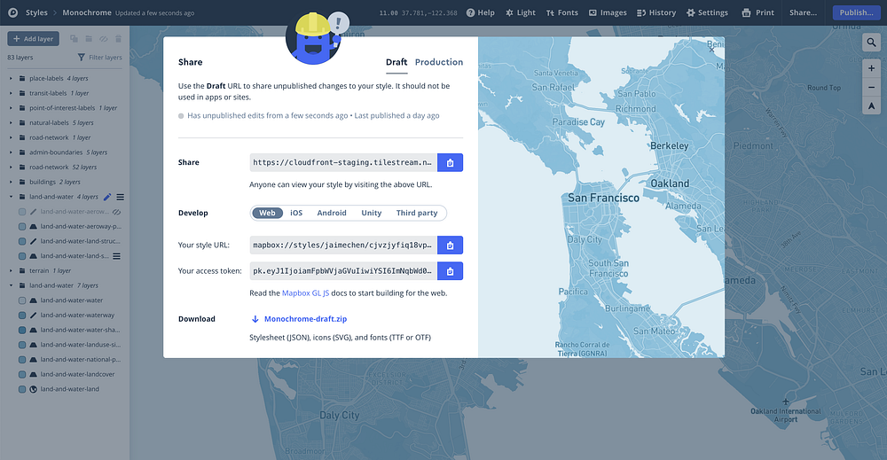Select the Android platform toggle
Image resolution: width=887 pixels, height=460 pixels.
tap(332, 213)
